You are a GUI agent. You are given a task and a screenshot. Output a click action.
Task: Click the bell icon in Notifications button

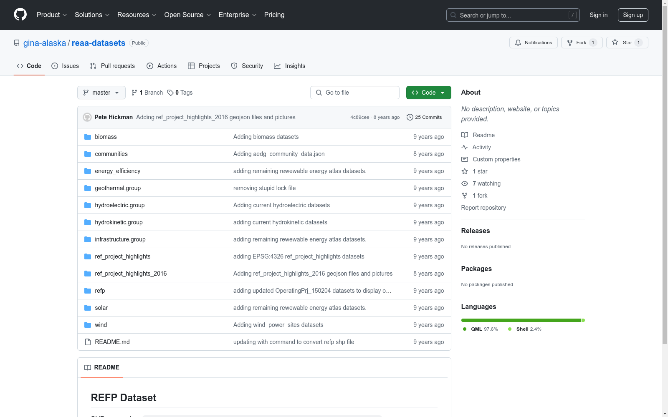[x=518, y=43]
